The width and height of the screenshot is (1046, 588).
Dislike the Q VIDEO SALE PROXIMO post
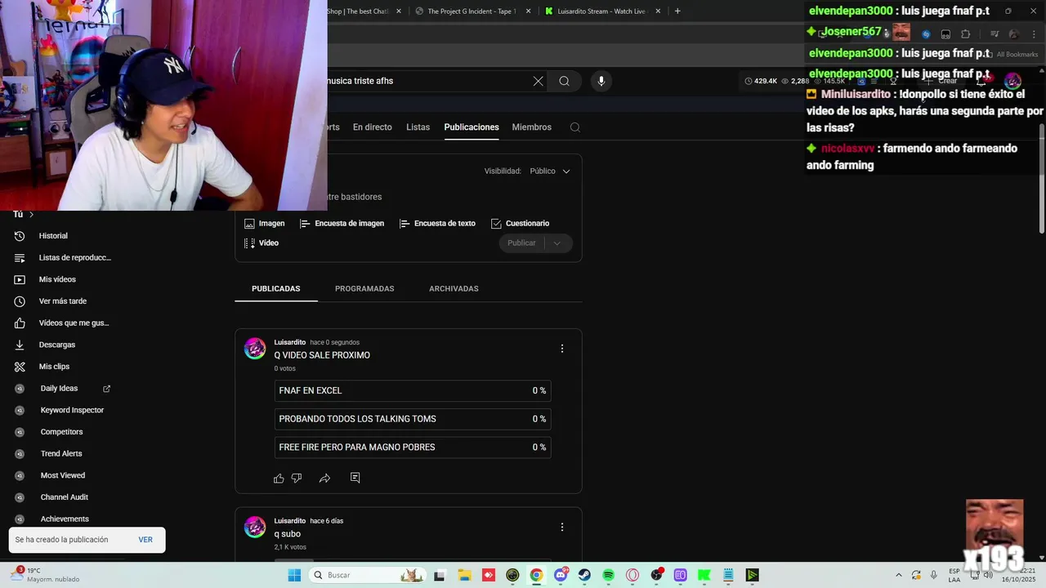(297, 479)
